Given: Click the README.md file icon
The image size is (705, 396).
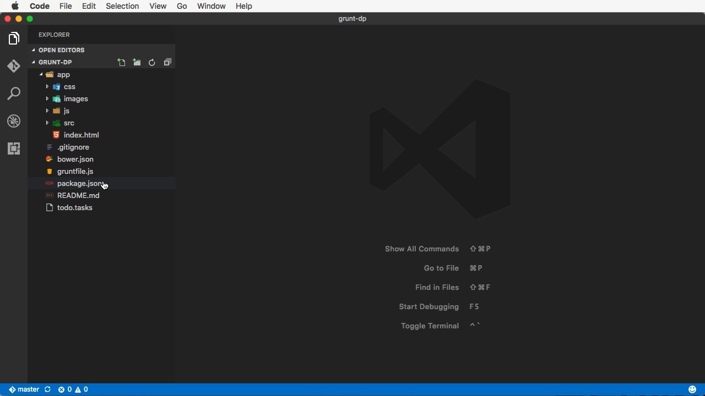Looking at the screenshot, I should click(x=50, y=195).
